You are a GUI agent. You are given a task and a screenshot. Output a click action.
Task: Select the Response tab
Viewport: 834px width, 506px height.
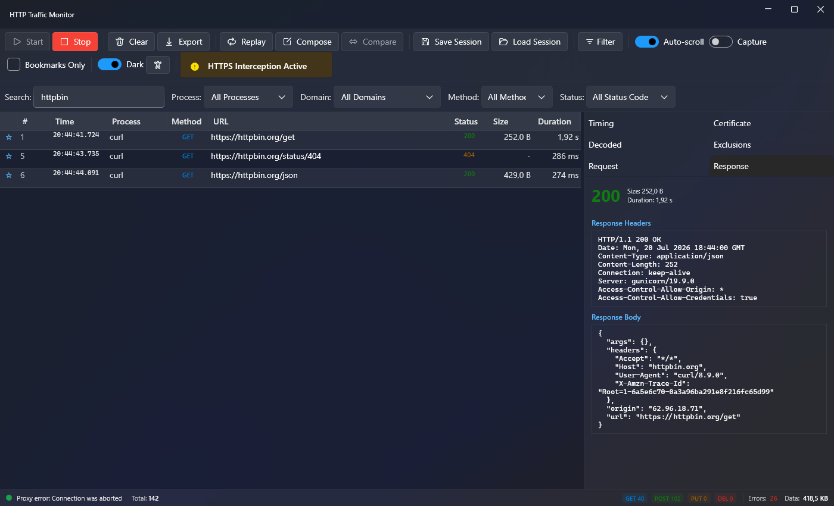(771, 166)
